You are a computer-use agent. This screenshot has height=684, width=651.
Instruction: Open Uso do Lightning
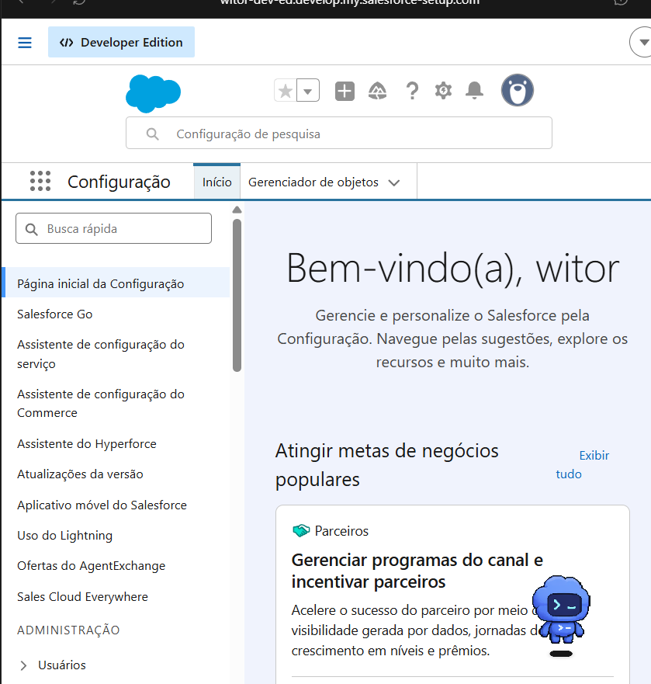pos(65,535)
